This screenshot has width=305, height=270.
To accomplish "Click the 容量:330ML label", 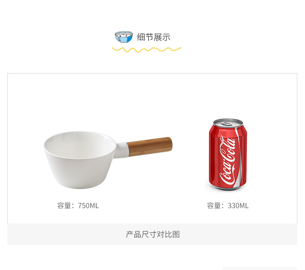I will click(228, 206).
